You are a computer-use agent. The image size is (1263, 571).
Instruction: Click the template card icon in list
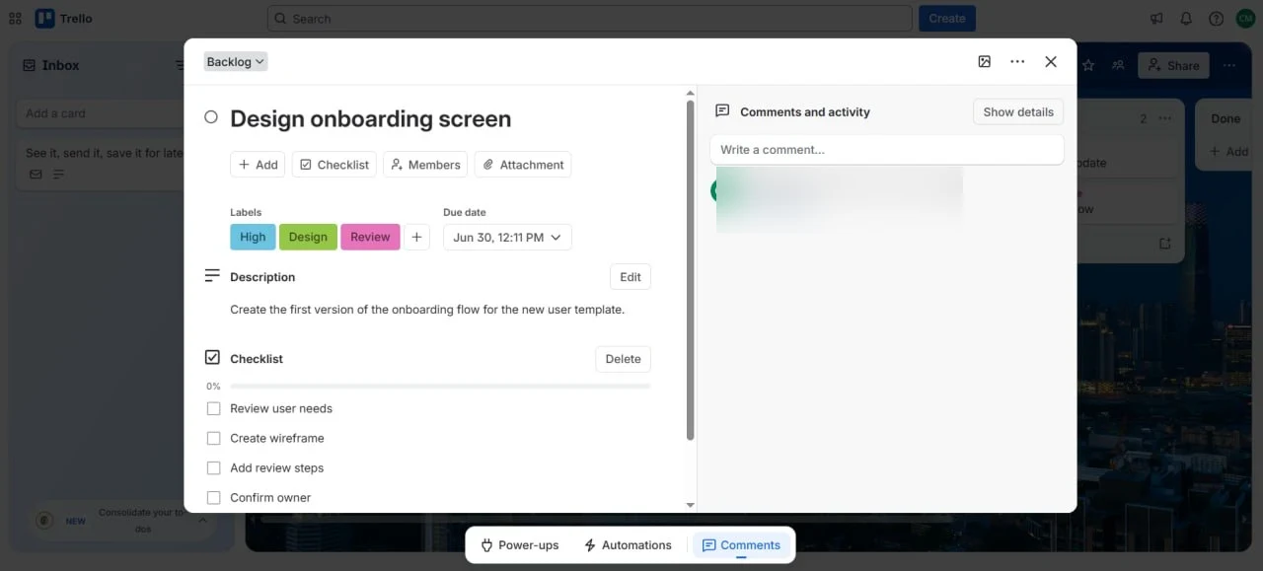click(1165, 243)
